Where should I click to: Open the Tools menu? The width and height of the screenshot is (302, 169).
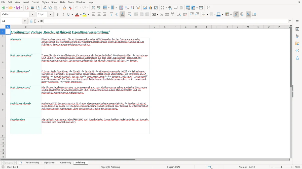(x=71, y=2)
